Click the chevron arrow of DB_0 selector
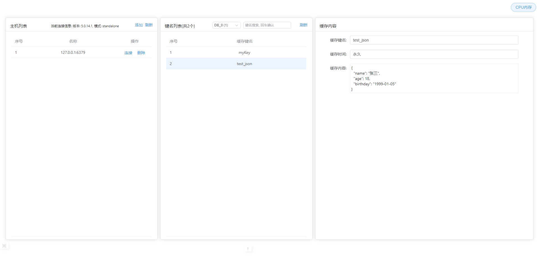The image size is (539, 257). 237,25
